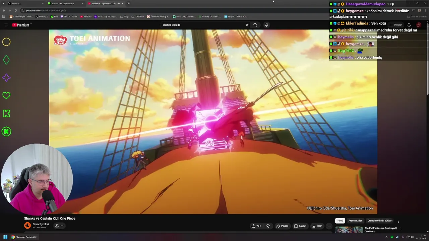
Task: Start voice search with the microphone
Action: pyautogui.click(x=266, y=25)
